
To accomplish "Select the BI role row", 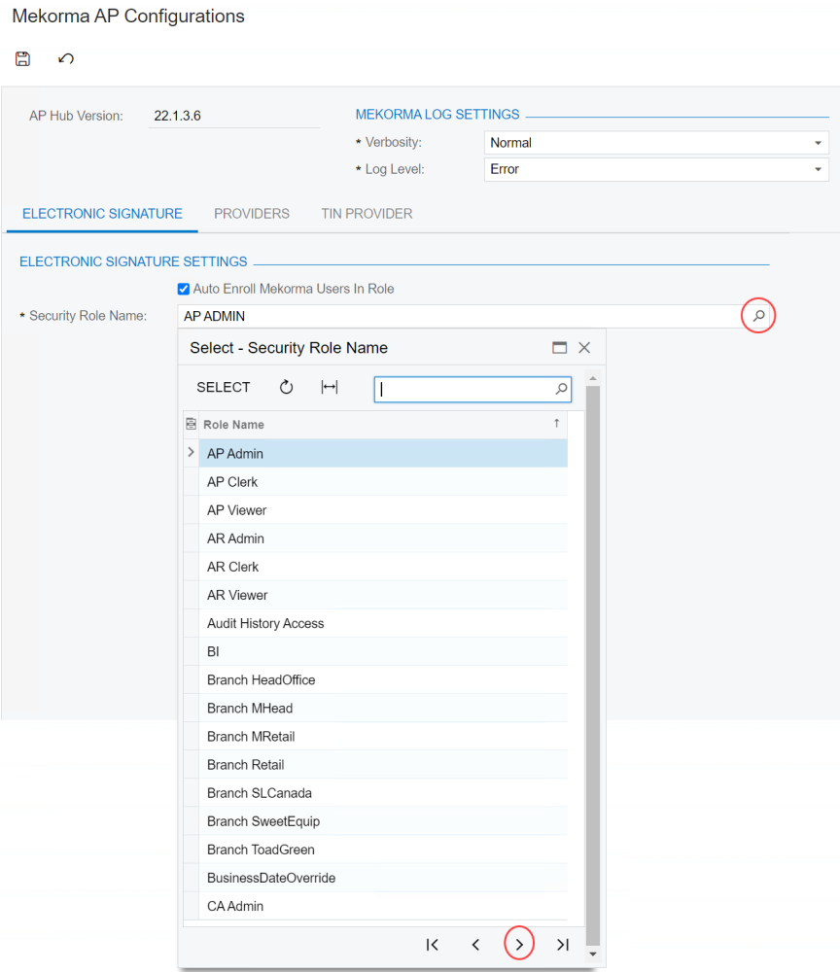I will (383, 651).
